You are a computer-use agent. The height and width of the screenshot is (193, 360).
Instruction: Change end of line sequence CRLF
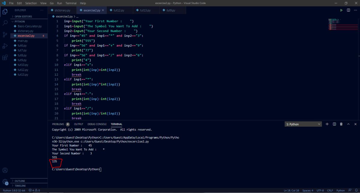click(x=330, y=190)
